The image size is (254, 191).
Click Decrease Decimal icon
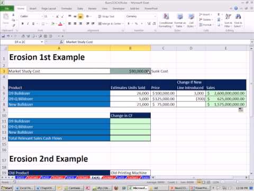154,23
